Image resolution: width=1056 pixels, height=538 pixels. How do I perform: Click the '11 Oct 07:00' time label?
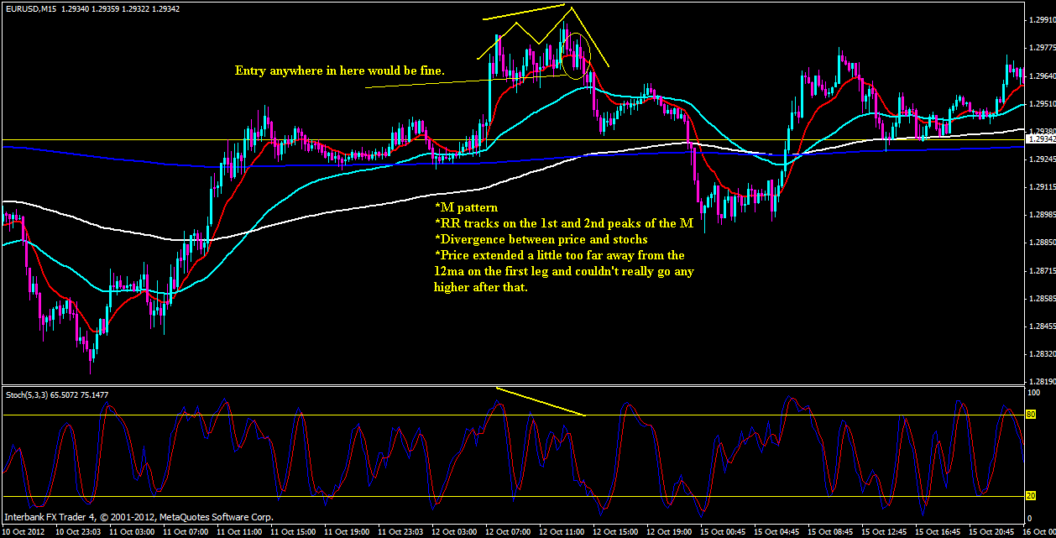pyautogui.click(x=186, y=531)
